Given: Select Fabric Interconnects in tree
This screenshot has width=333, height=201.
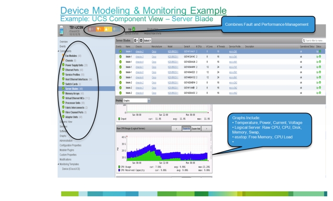Looking at the screenshot, I should [x=75, y=108].
